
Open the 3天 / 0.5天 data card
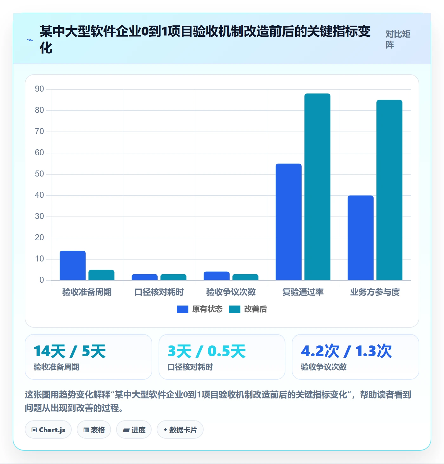222,357
